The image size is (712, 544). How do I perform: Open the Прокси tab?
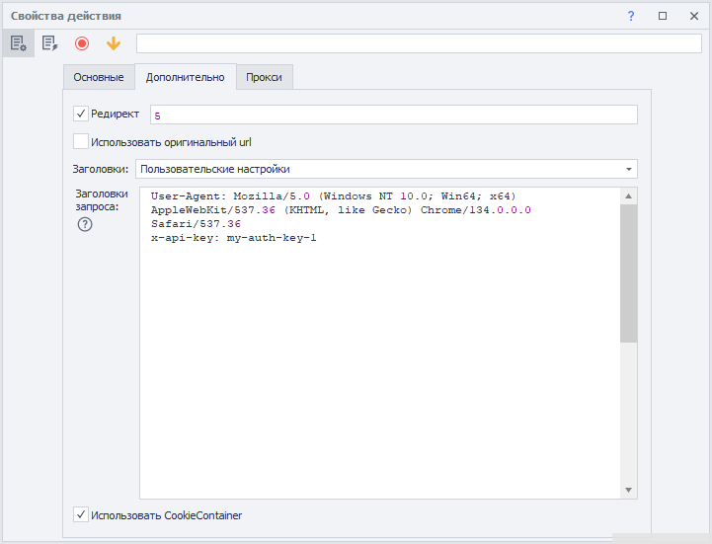(264, 77)
